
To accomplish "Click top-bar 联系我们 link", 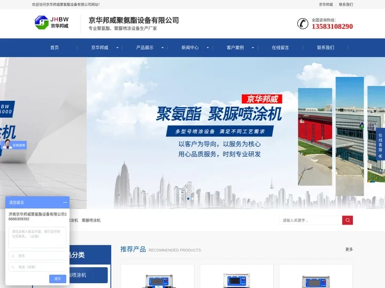I will (346, 4).
